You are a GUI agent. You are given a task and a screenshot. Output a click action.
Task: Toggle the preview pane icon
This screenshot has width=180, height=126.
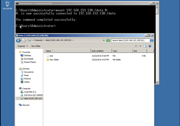(x=145, y=46)
